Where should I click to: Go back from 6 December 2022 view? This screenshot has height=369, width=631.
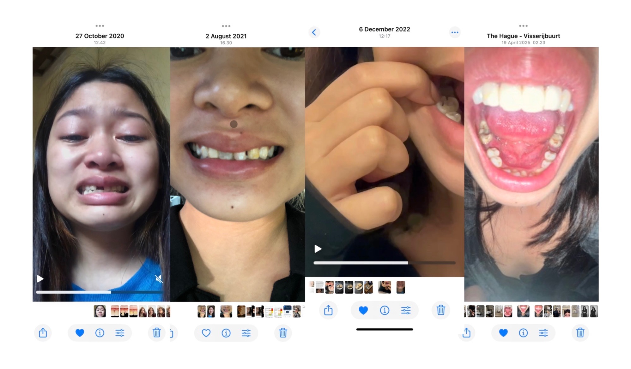(314, 32)
